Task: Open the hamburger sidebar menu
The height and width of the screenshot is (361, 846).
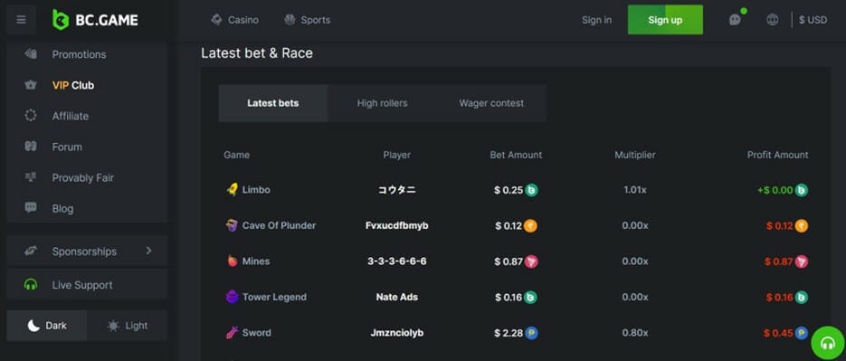Action: (21, 20)
